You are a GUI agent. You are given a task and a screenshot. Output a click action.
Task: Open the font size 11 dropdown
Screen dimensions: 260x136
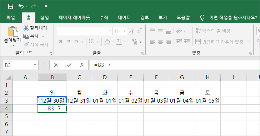click(x=124, y=31)
